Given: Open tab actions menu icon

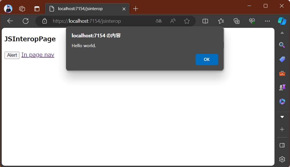Looking at the screenshot, I should click(x=37, y=9).
